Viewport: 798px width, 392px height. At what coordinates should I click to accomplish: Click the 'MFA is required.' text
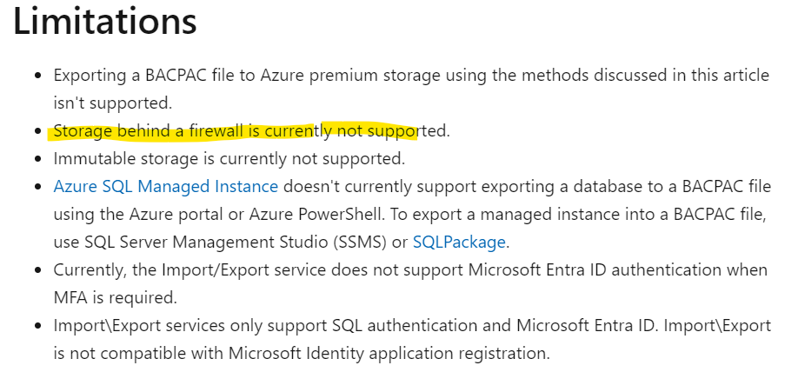point(115,297)
